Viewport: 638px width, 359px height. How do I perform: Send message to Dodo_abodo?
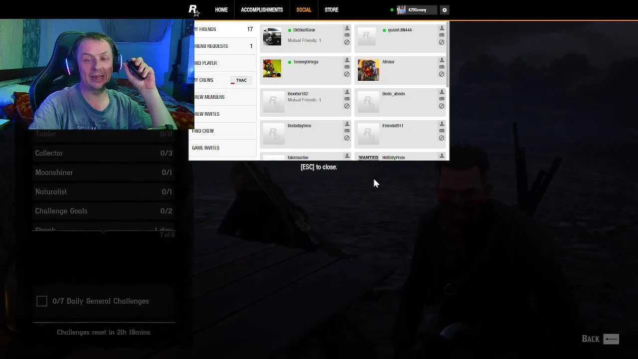click(442, 99)
